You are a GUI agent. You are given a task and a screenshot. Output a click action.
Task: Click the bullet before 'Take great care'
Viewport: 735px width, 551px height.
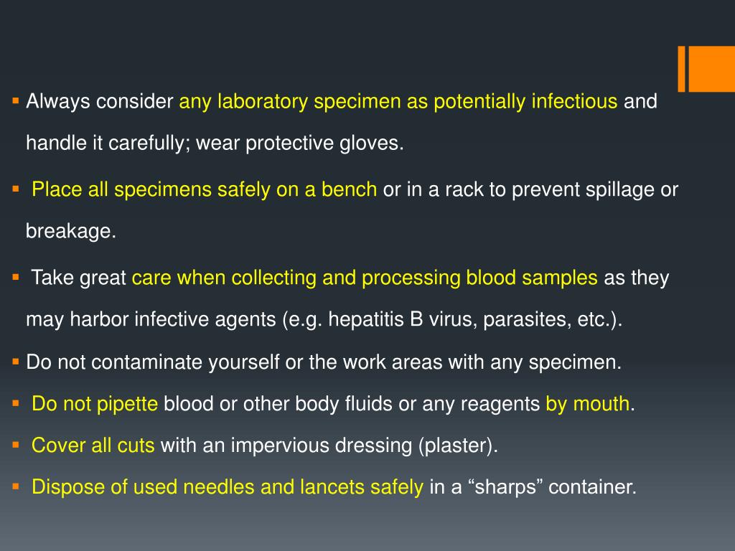click(x=16, y=277)
